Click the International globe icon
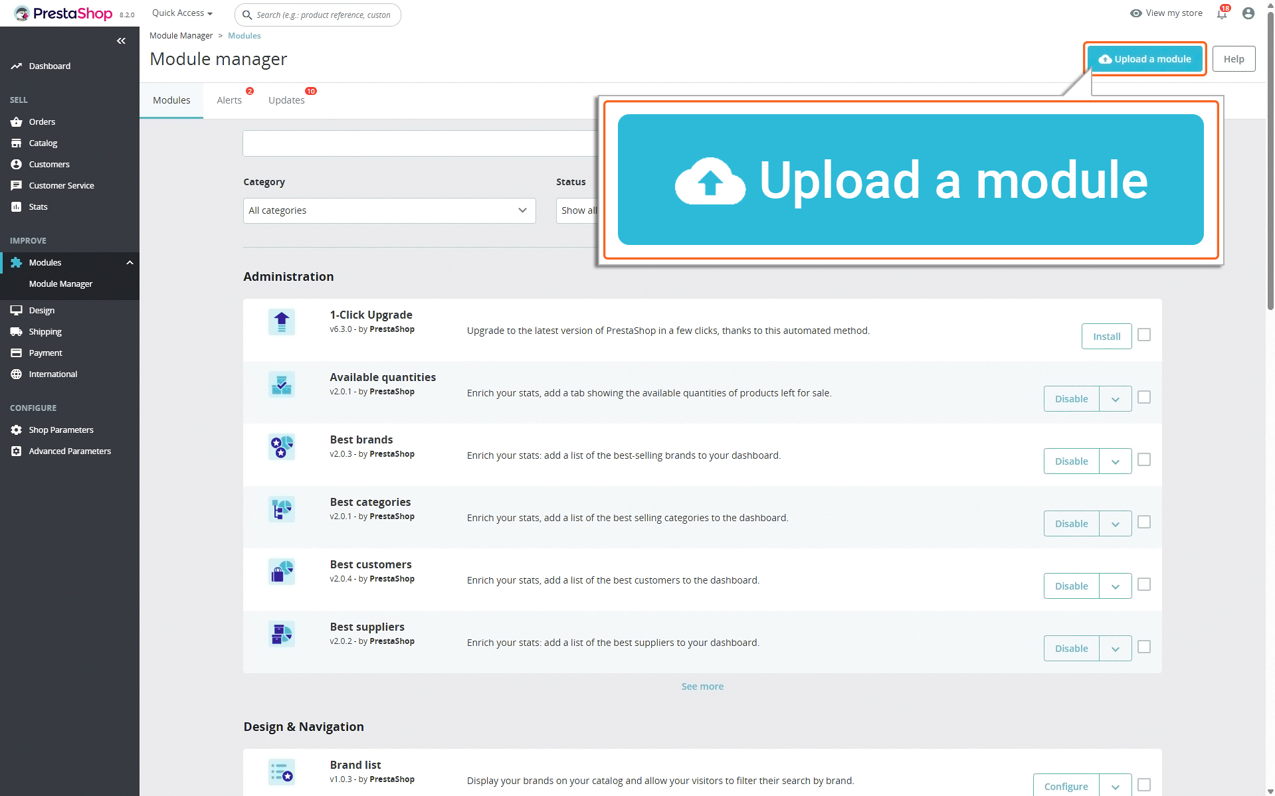 [x=17, y=374]
